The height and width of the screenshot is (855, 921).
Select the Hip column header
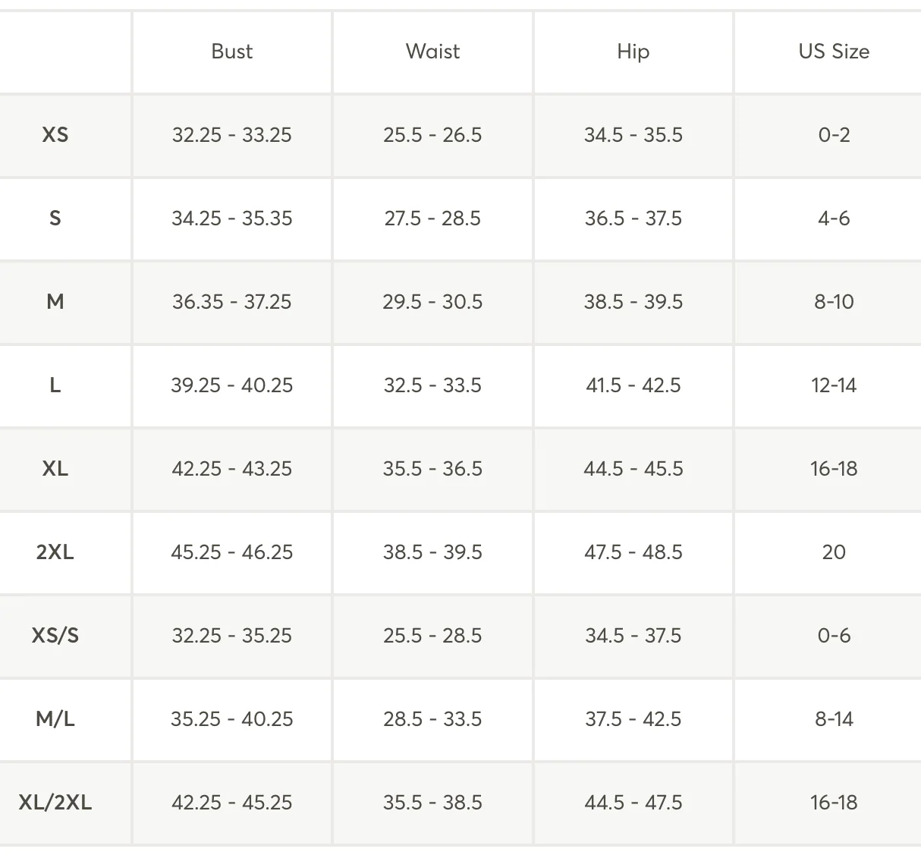pos(633,52)
